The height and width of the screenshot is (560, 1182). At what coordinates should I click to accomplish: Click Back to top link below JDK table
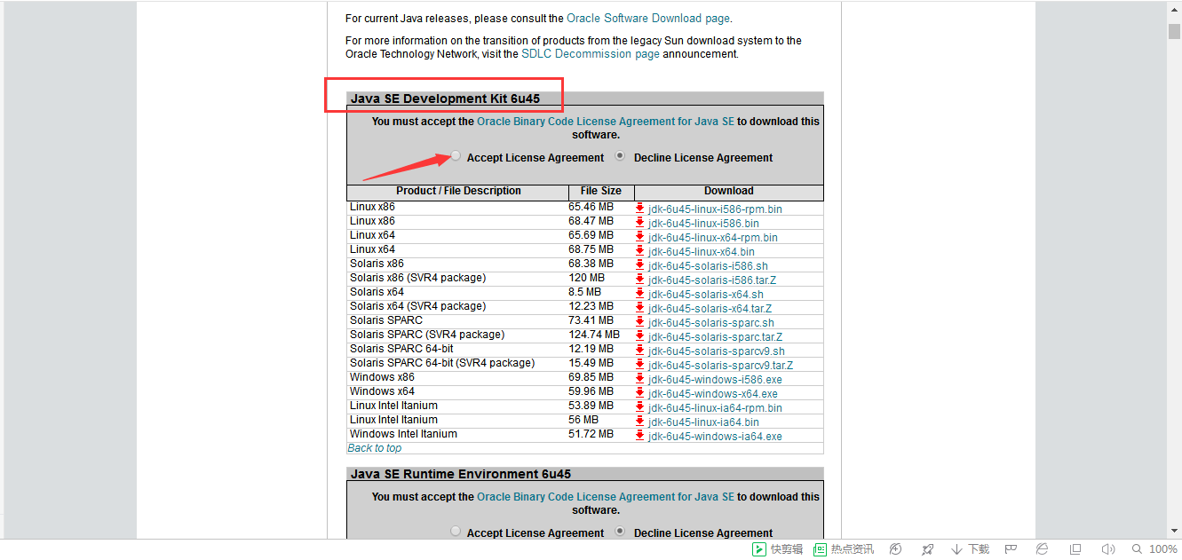click(374, 448)
